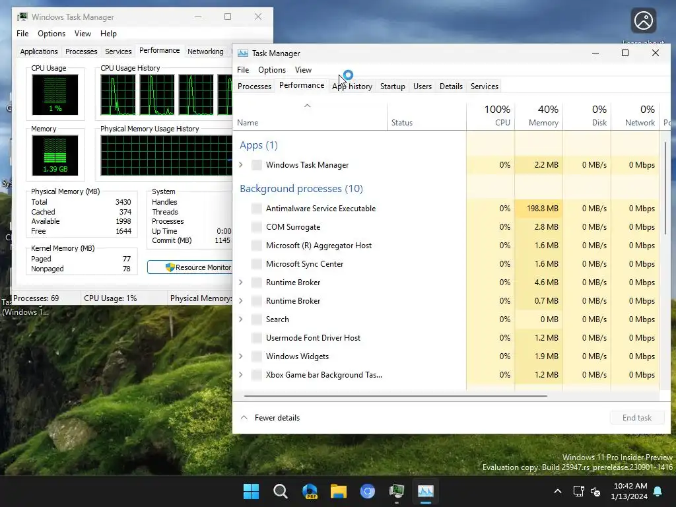Click the COM Surrogate process icon
676x507 pixels.
pos(257,227)
